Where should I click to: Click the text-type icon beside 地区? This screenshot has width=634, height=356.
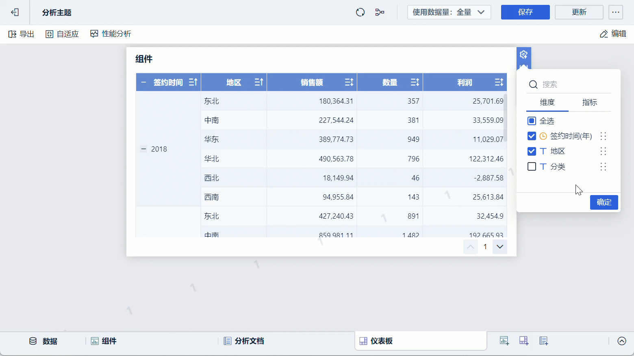point(543,151)
